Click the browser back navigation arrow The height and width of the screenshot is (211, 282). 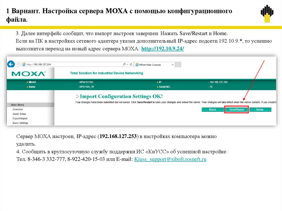[x=10, y=64]
